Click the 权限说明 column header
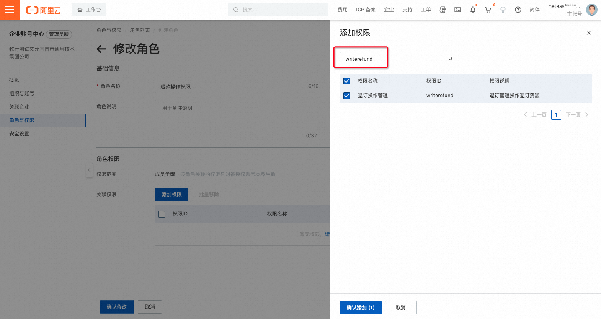 pos(500,81)
